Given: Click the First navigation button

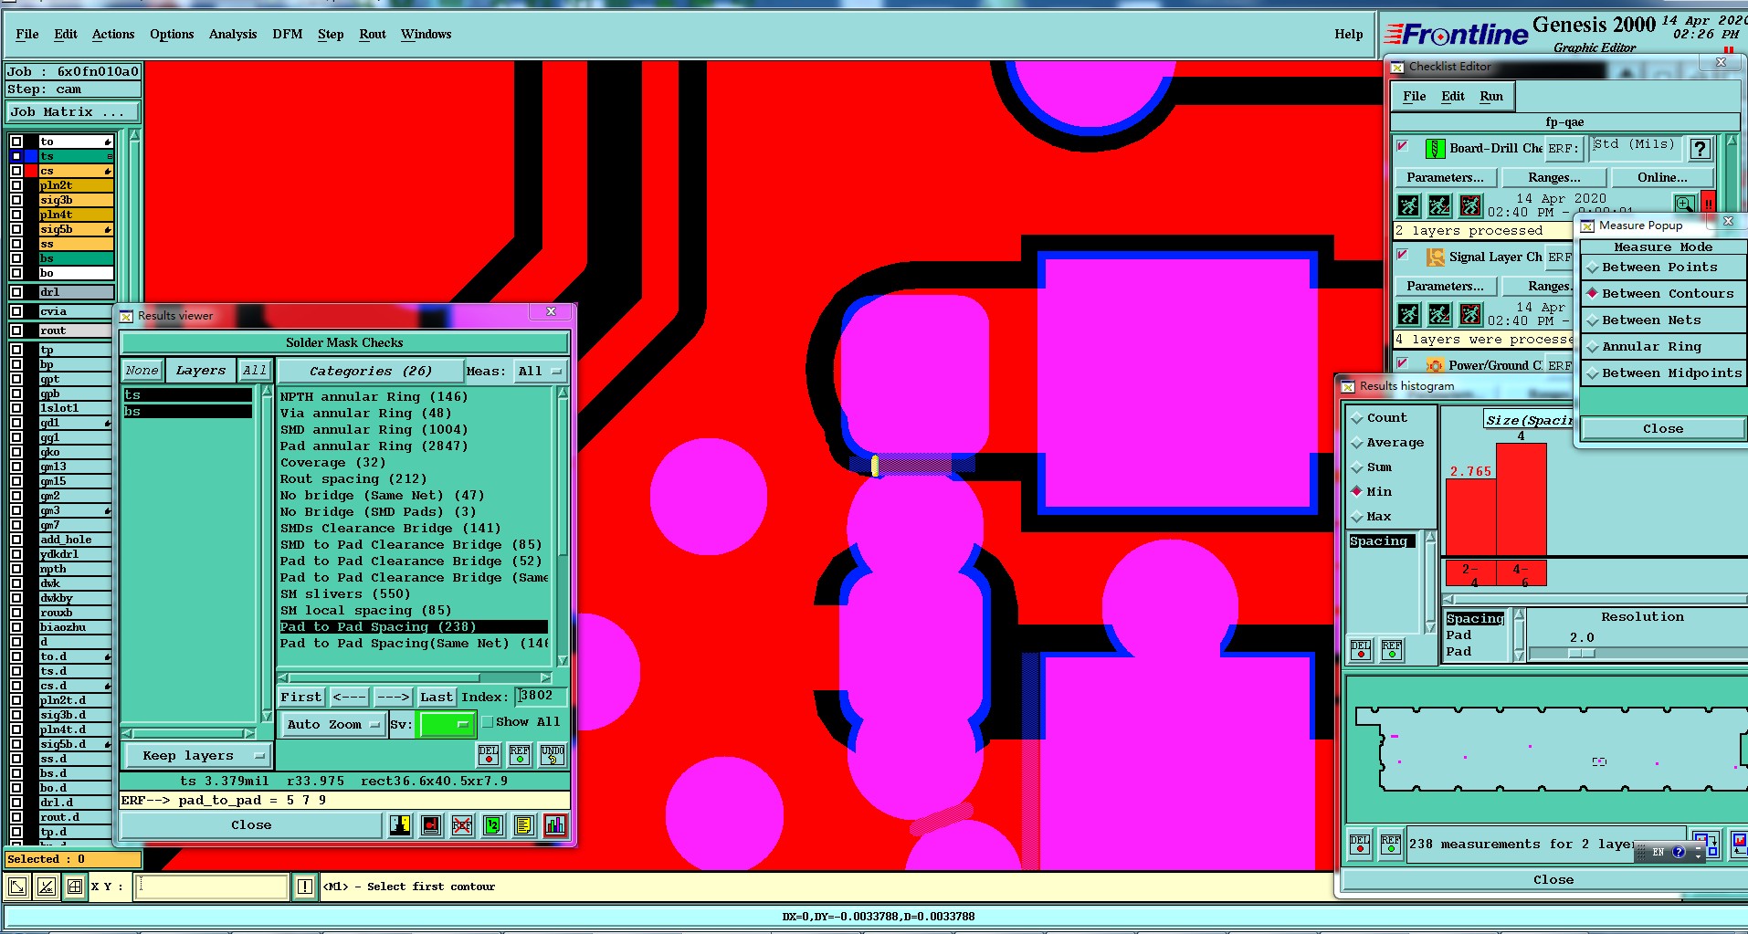Looking at the screenshot, I should pos(301,698).
